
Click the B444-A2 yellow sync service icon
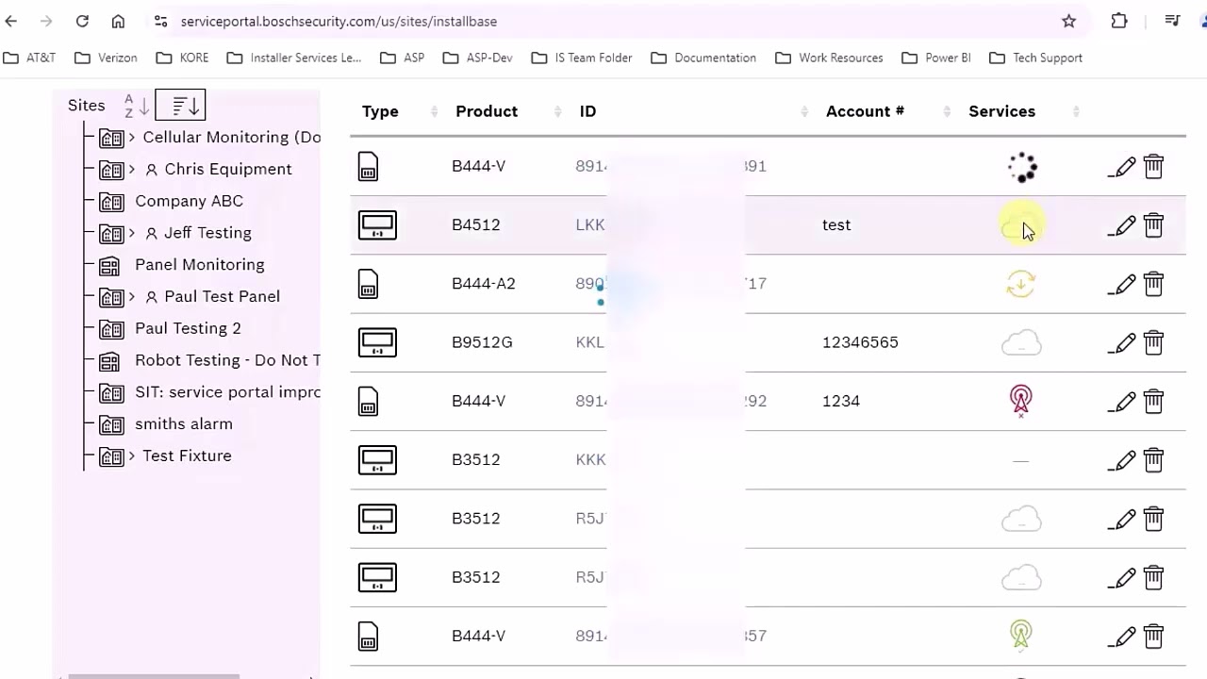[x=1021, y=284]
